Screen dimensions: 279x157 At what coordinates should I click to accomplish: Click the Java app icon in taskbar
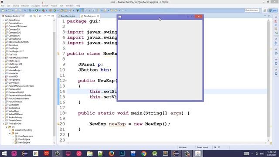tap(197, 154)
